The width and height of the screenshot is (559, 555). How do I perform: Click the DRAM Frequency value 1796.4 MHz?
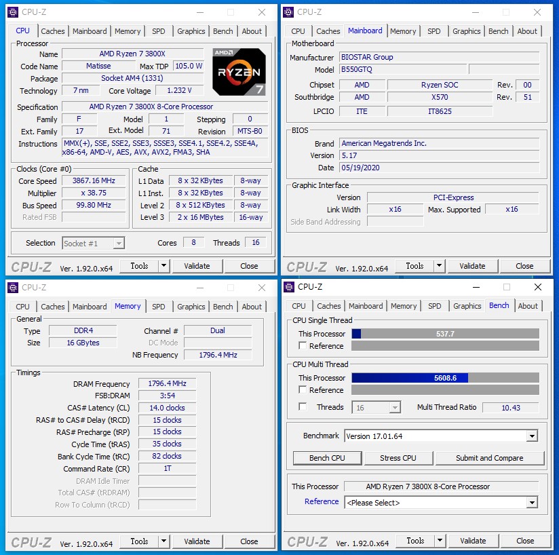[x=167, y=383]
